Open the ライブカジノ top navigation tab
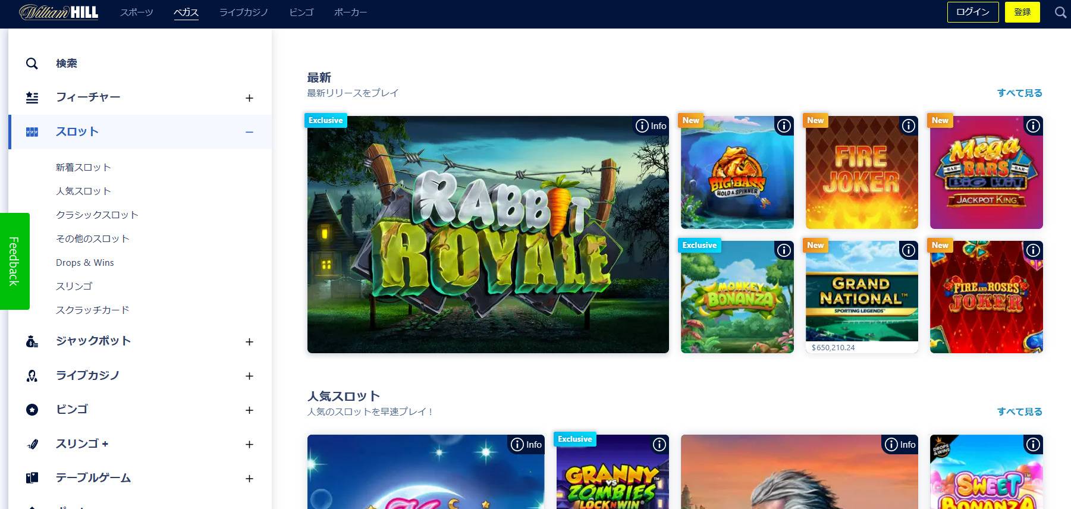Image resolution: width=1071 pixels, height=509 pixels. [244, 12]
